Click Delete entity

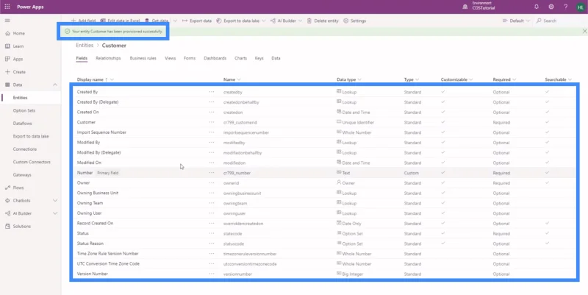click(323, 21)
